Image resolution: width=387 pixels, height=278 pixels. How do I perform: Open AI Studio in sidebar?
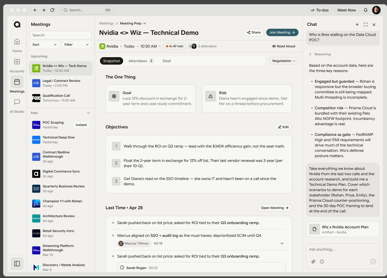(x=17, y=106)
